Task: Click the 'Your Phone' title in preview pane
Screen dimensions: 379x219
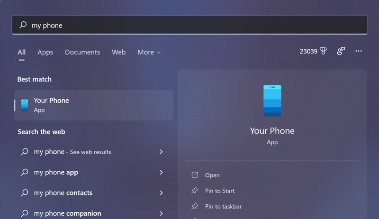Action: 272,131
